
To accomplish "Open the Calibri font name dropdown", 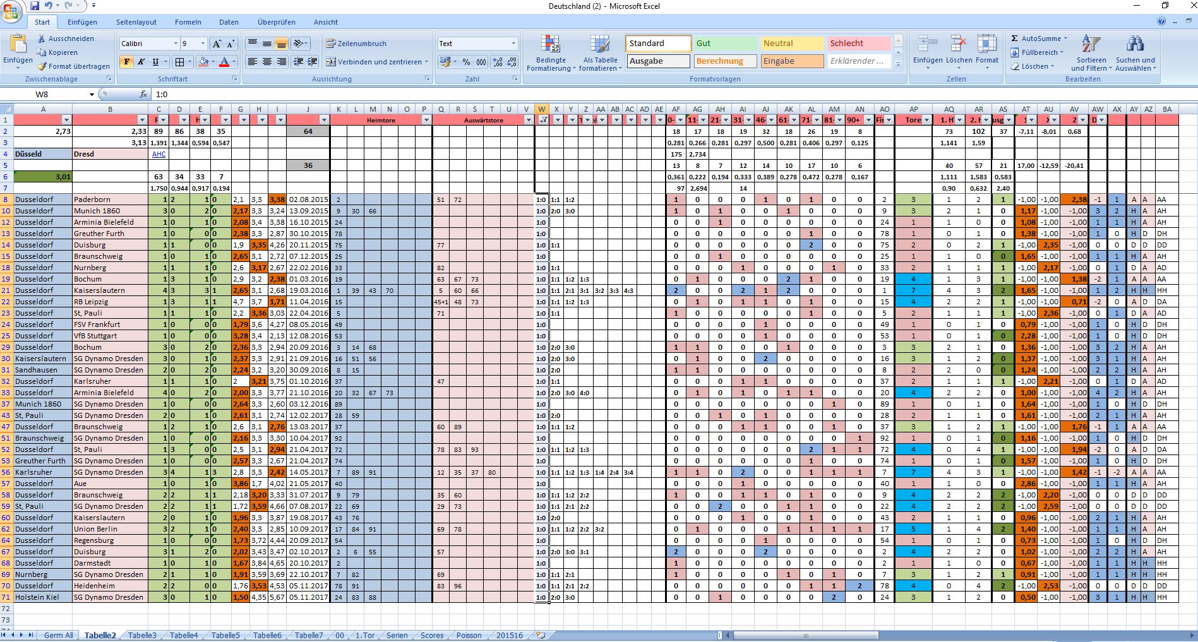I will tap(176, 44).
